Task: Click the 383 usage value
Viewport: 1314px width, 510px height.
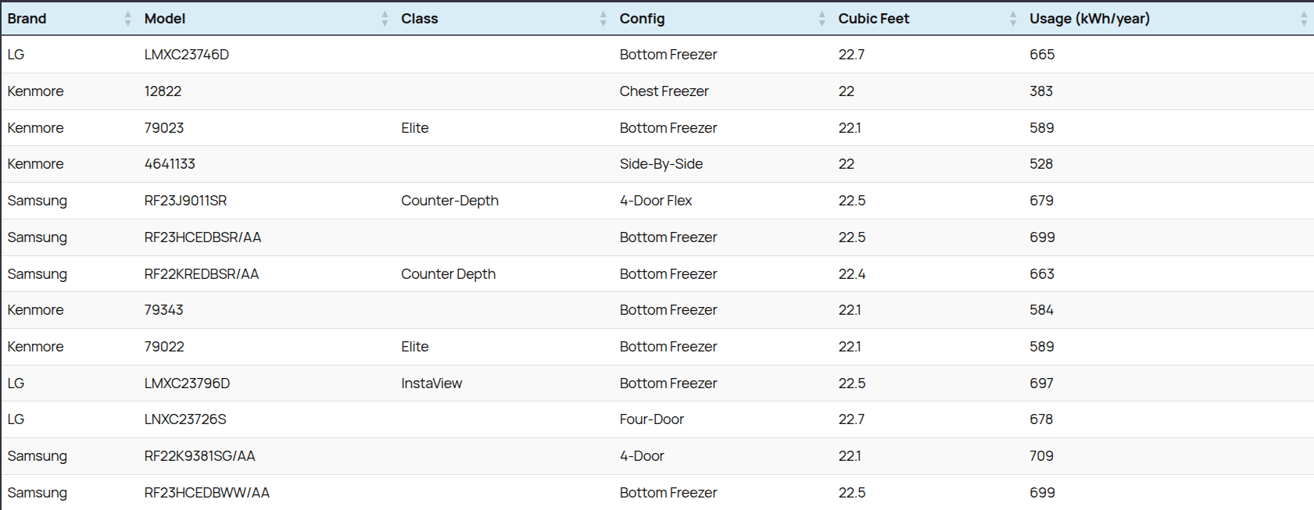Action: [x=1040, y=91]
